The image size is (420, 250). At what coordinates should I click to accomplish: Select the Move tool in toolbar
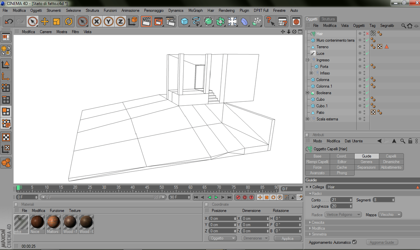pyautogui.click(x=45, y=22)
